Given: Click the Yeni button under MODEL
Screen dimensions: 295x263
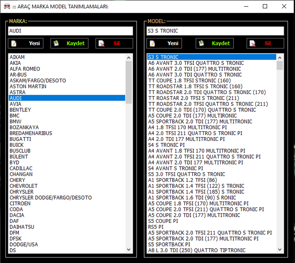Looking at the screenshot, I should point(164,43).
